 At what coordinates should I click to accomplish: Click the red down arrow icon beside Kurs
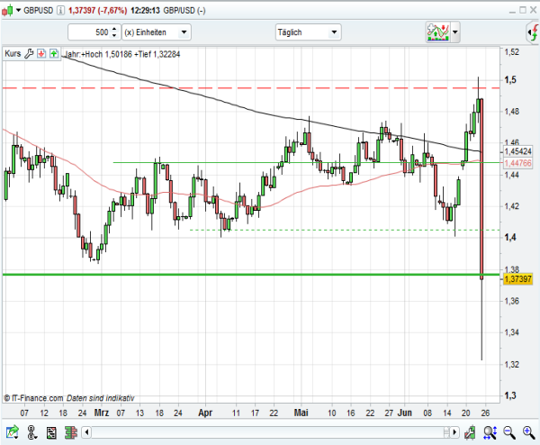pos(41,54)
